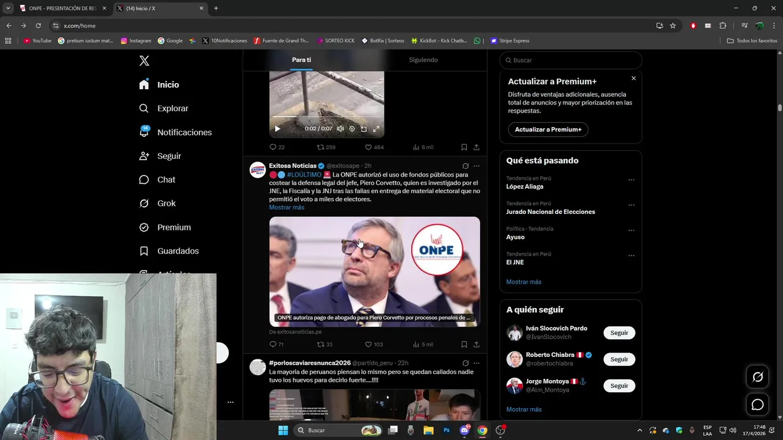
Task: Enter video fullscreen mode
Action: [376, 129]
